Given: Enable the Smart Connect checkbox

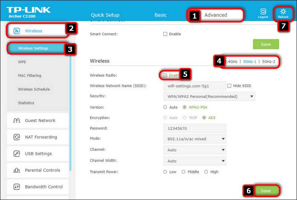Looking at the screenshot, I should 165,34.
